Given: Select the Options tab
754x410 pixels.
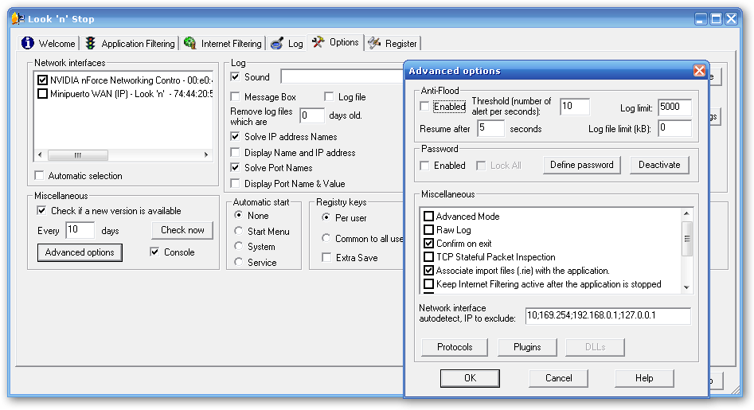Looking at the screenshot, I should click(335, 42).
